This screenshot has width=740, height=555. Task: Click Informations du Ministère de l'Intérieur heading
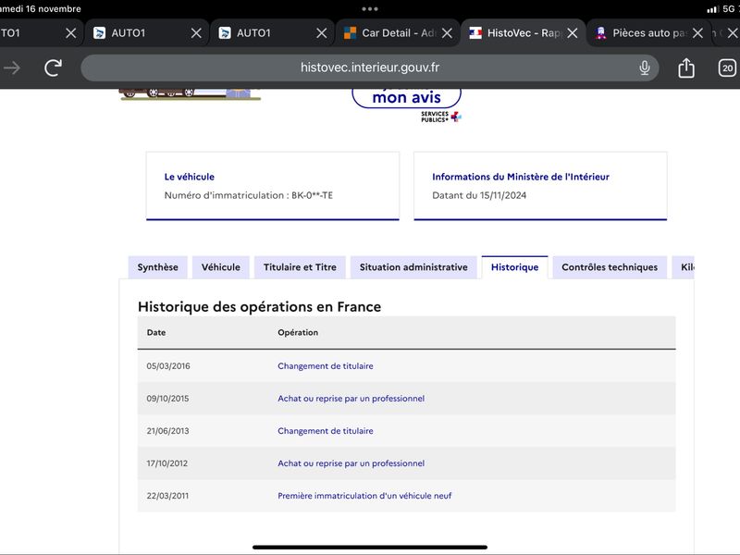521,177
